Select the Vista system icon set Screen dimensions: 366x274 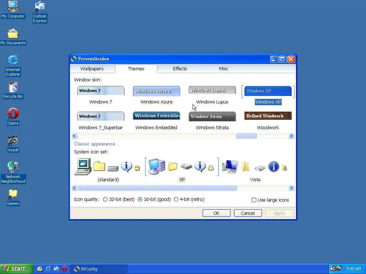coord(255,170)
